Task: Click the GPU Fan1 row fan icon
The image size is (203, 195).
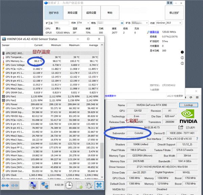Action: 3,96
